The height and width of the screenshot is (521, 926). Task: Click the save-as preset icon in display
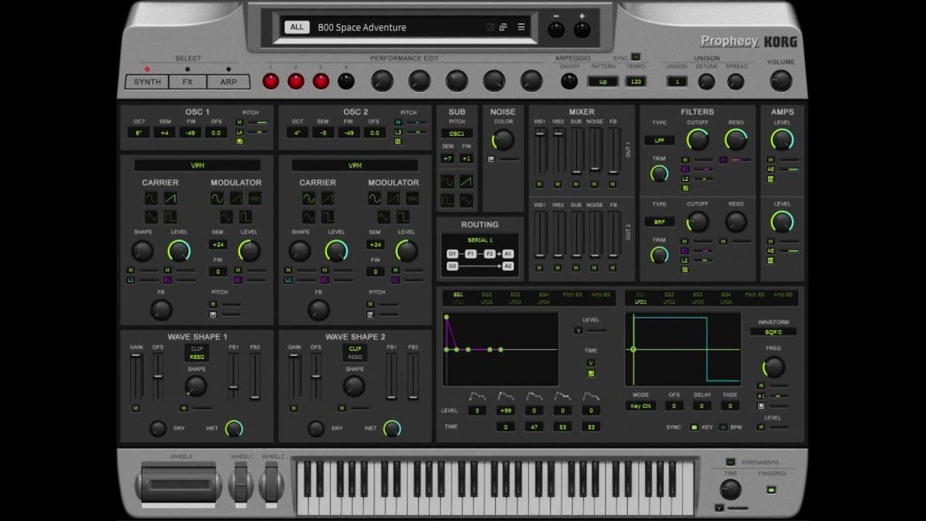click(x=503, y=27)
